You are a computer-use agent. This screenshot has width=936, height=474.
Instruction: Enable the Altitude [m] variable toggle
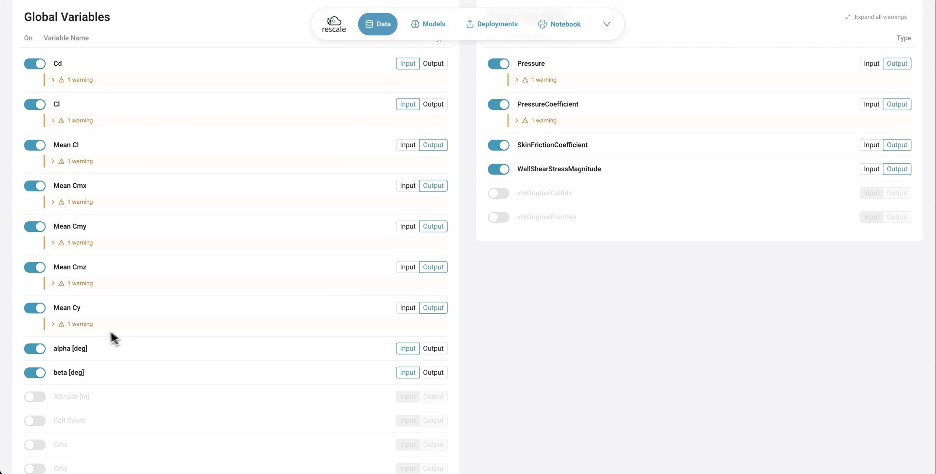pyautogui.click(x=35, y=397)
